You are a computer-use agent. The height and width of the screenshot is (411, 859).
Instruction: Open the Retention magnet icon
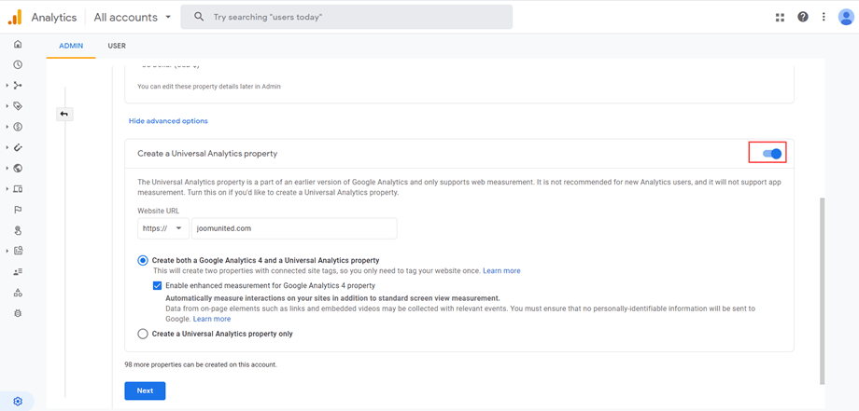tap(18, 147)
